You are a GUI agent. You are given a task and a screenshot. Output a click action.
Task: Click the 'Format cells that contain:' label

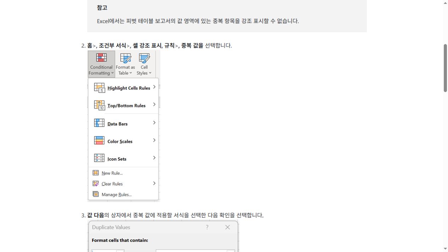pos(120,240)
